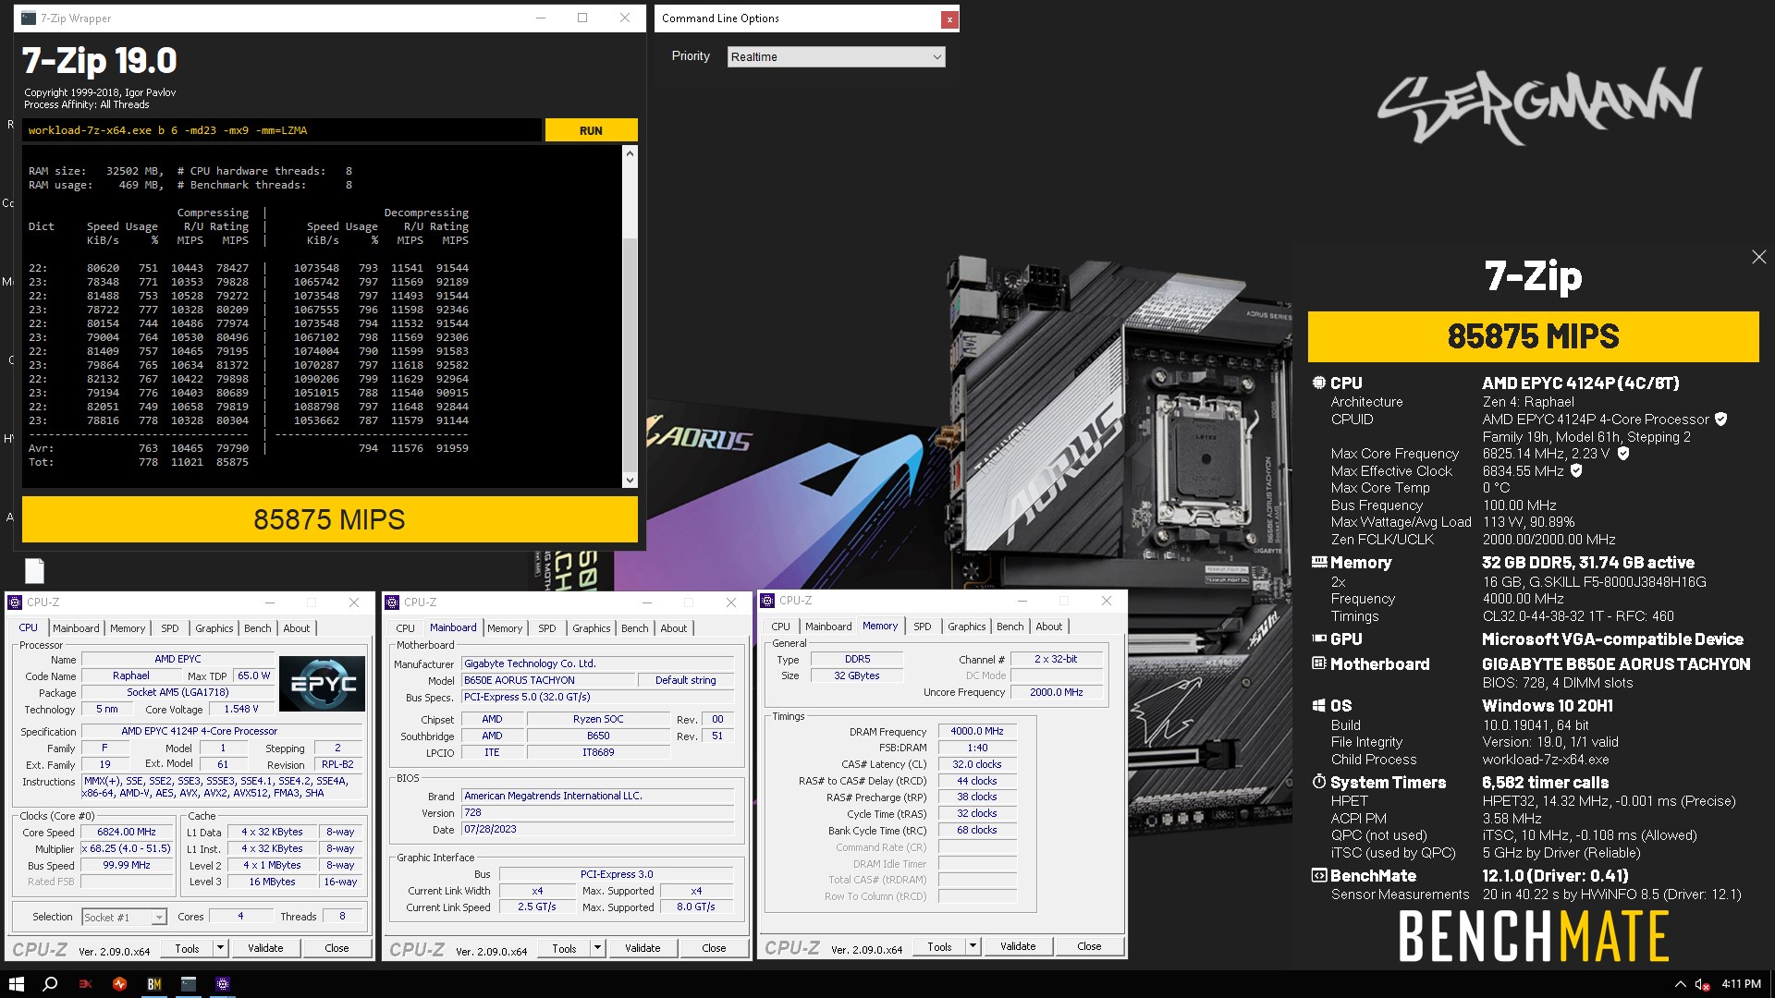Click the 7-Zip command line input field
The image size is (1775, 998).
tap(282, 130)
